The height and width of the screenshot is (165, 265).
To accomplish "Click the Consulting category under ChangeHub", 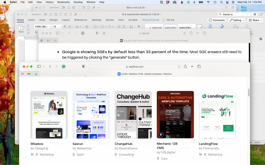I will (126, 155).
